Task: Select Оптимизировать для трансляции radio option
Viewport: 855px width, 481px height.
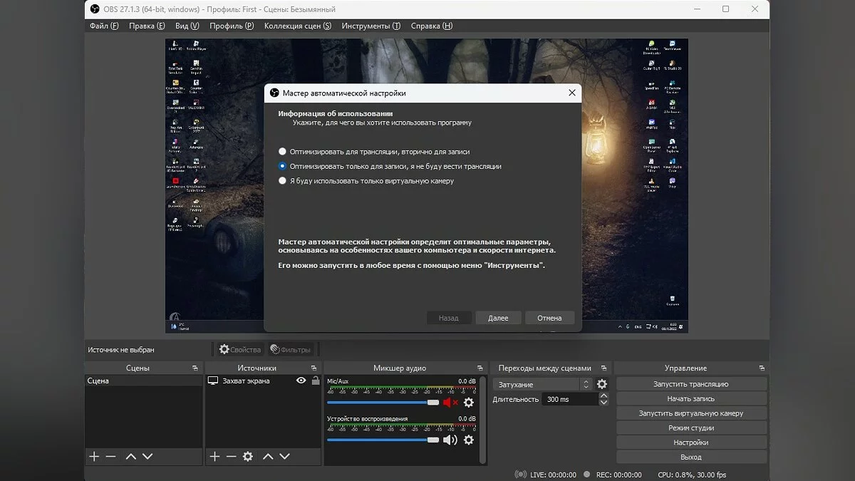Action: coord(283,152)
